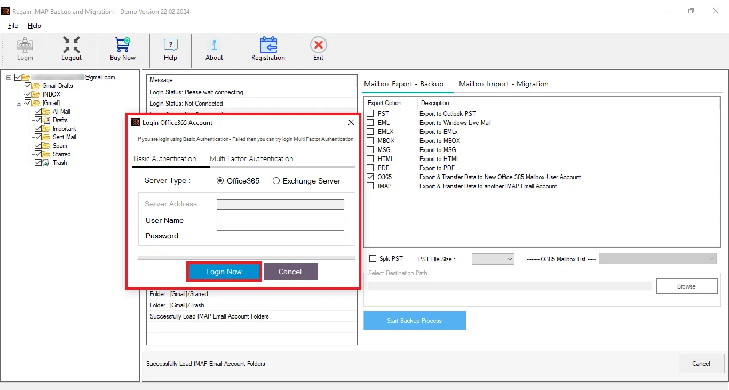729x390 pixels.
Task: Click Start Backup Process button
Action: pos(415,321)
